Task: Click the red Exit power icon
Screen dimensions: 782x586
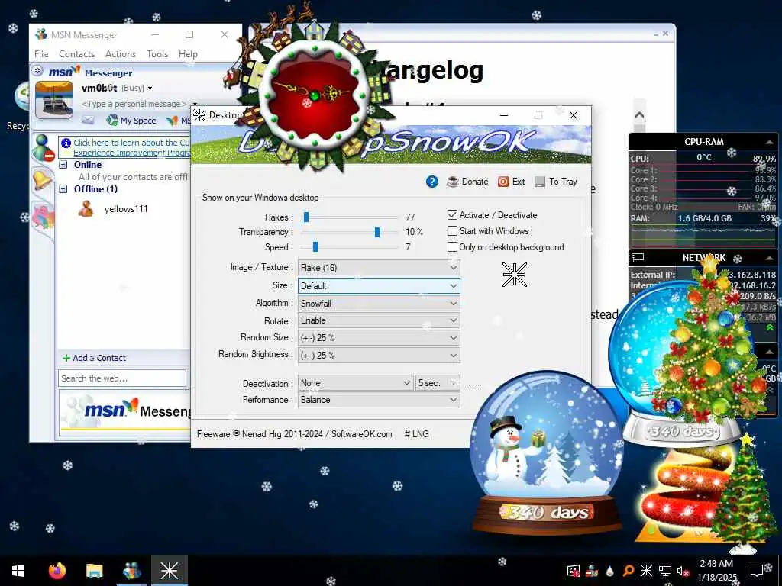Action: pos(503,182)
